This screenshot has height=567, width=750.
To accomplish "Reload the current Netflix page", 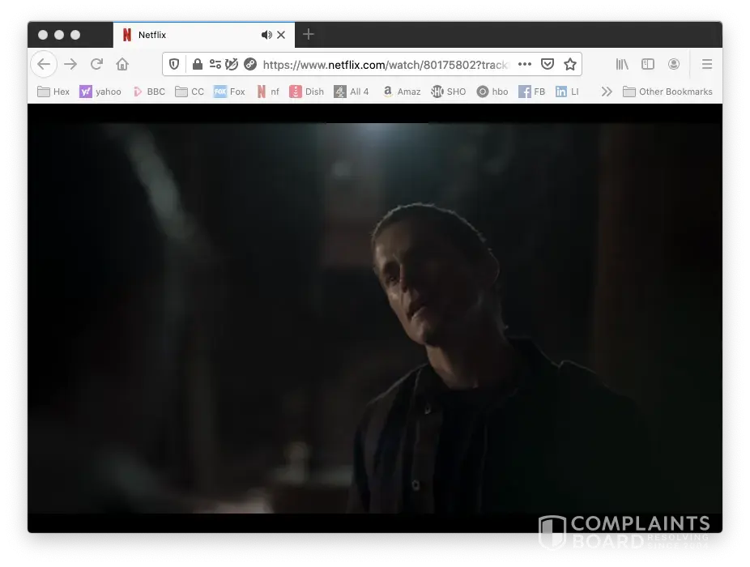I will (96, 64).
